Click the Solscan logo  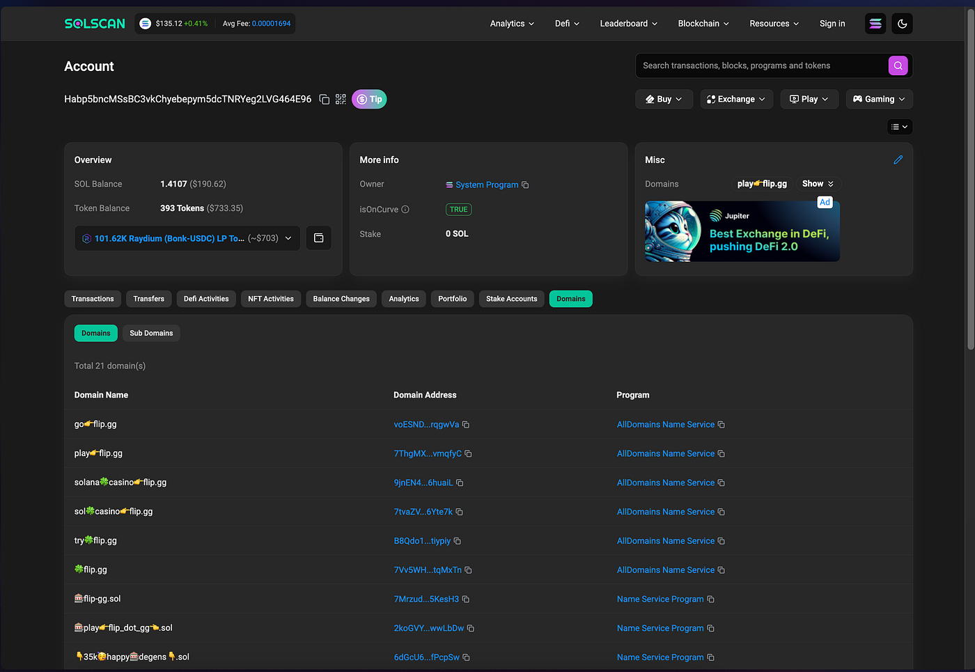click(x=95, y=24)
